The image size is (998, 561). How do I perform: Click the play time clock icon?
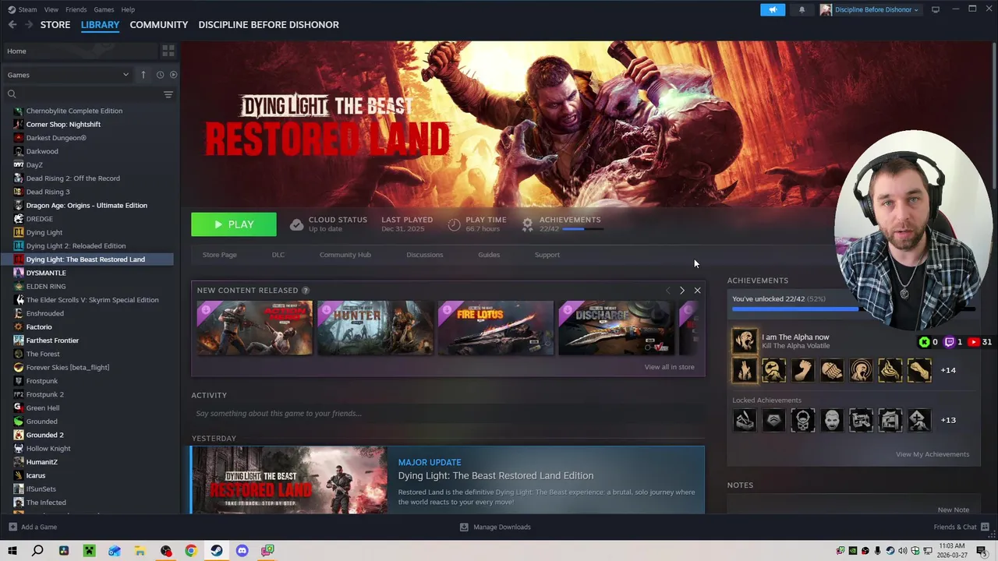point(455,224)
